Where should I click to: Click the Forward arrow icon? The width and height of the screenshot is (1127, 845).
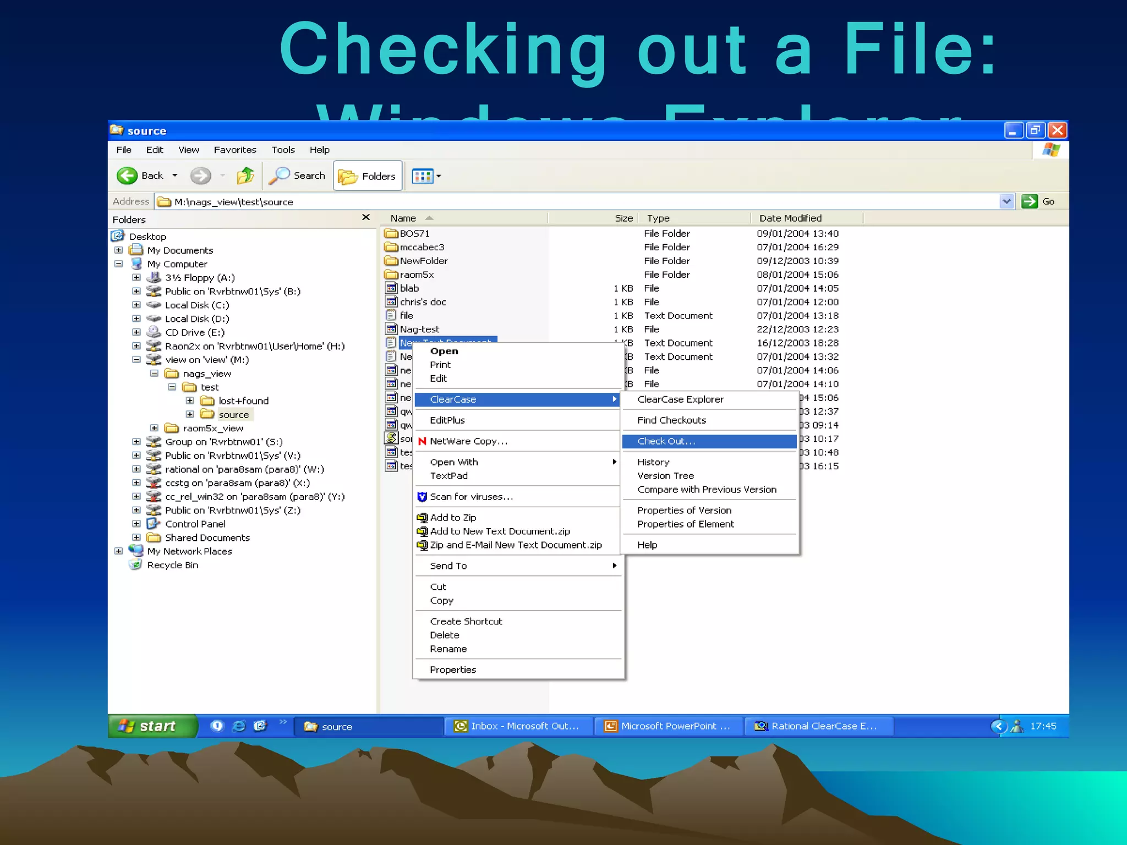point(200,176)
